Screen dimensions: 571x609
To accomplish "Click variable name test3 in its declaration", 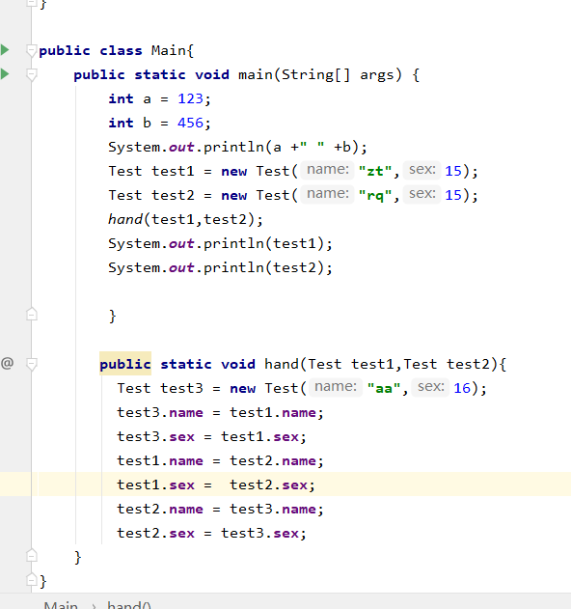I will point(181,388).
